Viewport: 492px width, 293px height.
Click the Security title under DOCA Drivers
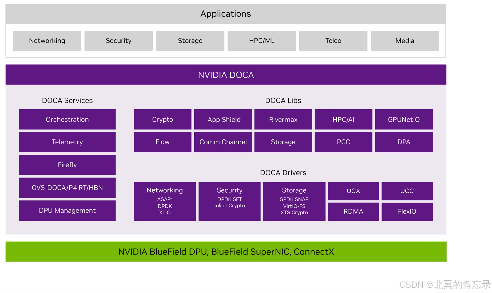(230, 190)
